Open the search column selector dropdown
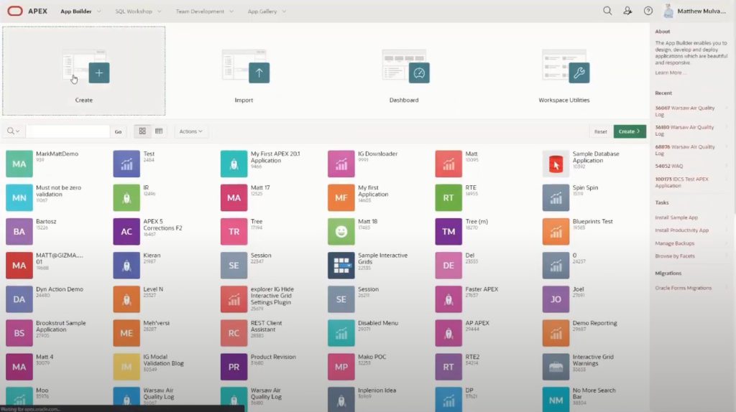The width and height of the screenshot is (736, 412). coord(13,131)
